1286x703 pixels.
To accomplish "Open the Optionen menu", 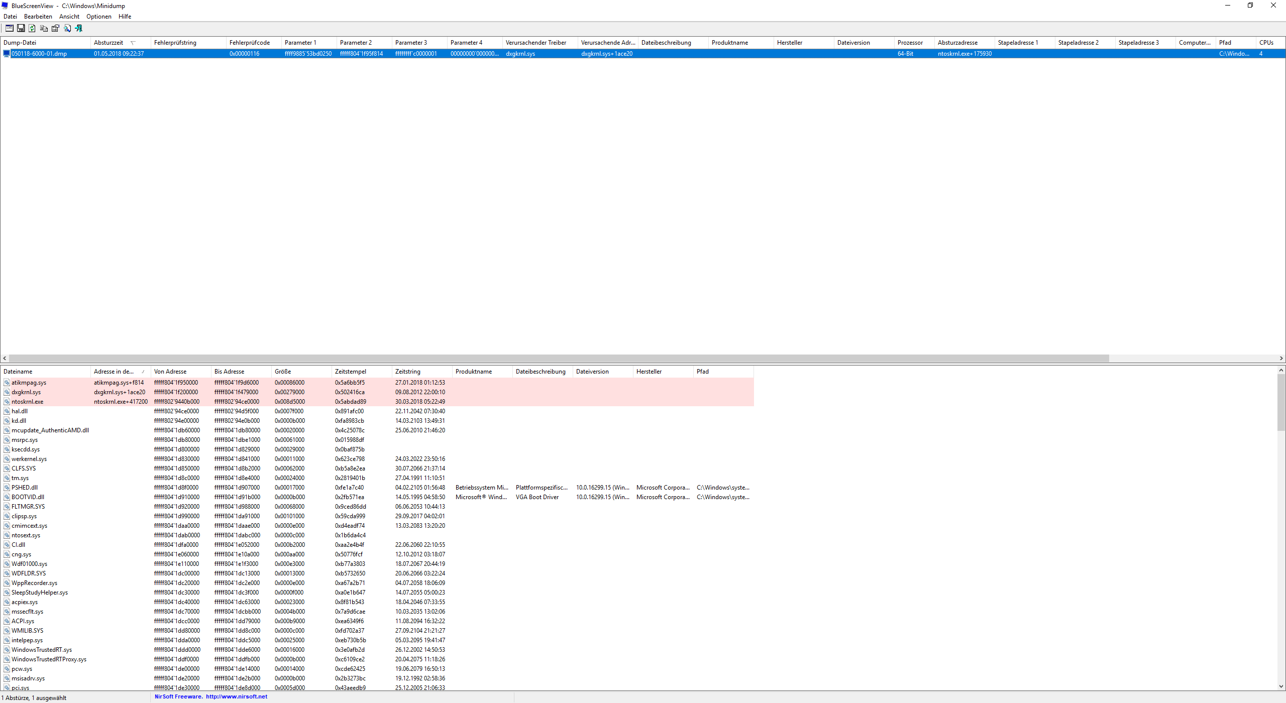I will 98,17.
